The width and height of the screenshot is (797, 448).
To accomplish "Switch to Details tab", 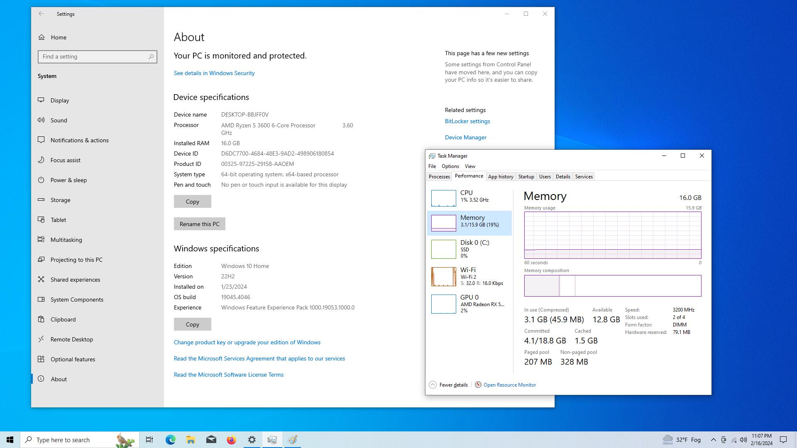I will pos(563,177).
